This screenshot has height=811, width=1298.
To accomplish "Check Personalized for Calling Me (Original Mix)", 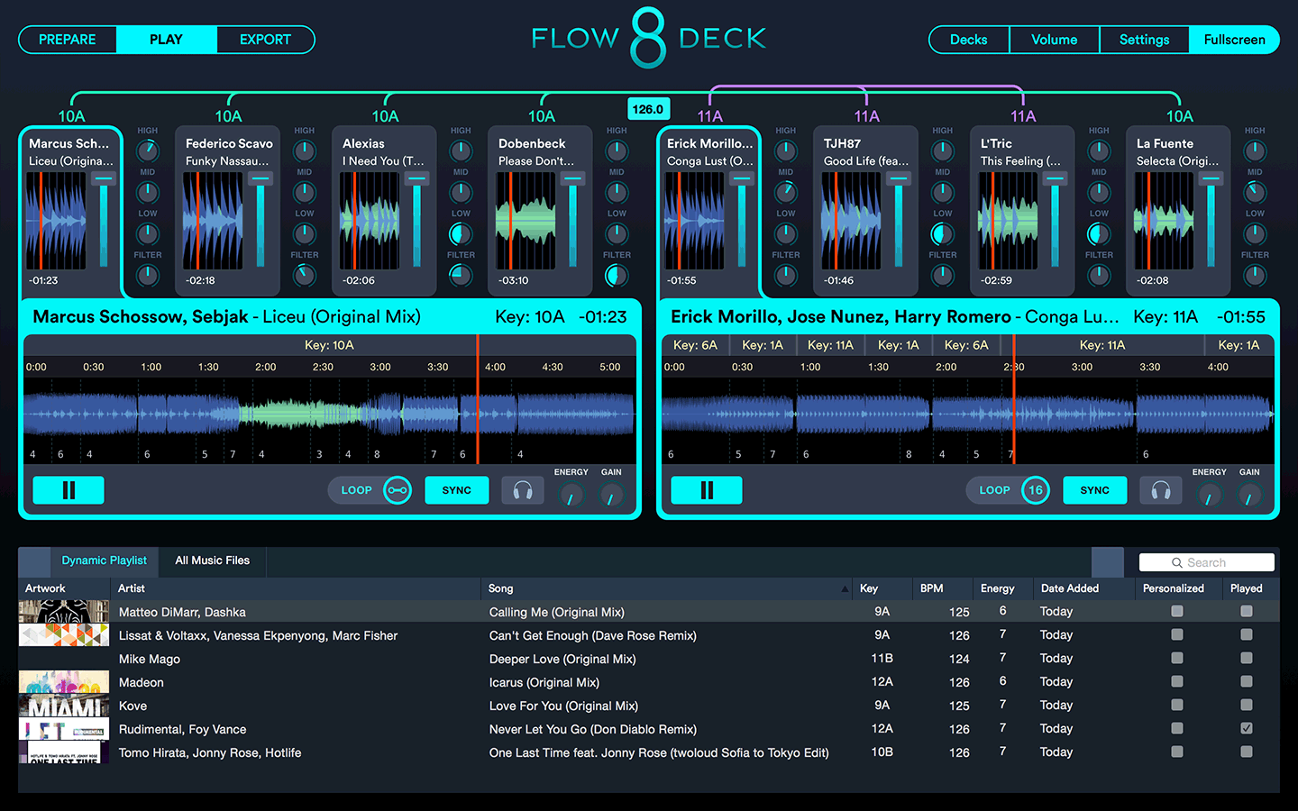I will (1177, 611).
